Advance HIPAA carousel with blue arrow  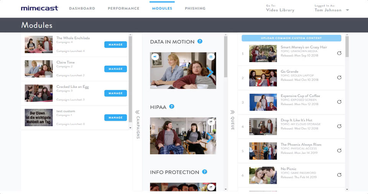click(210, 137)
